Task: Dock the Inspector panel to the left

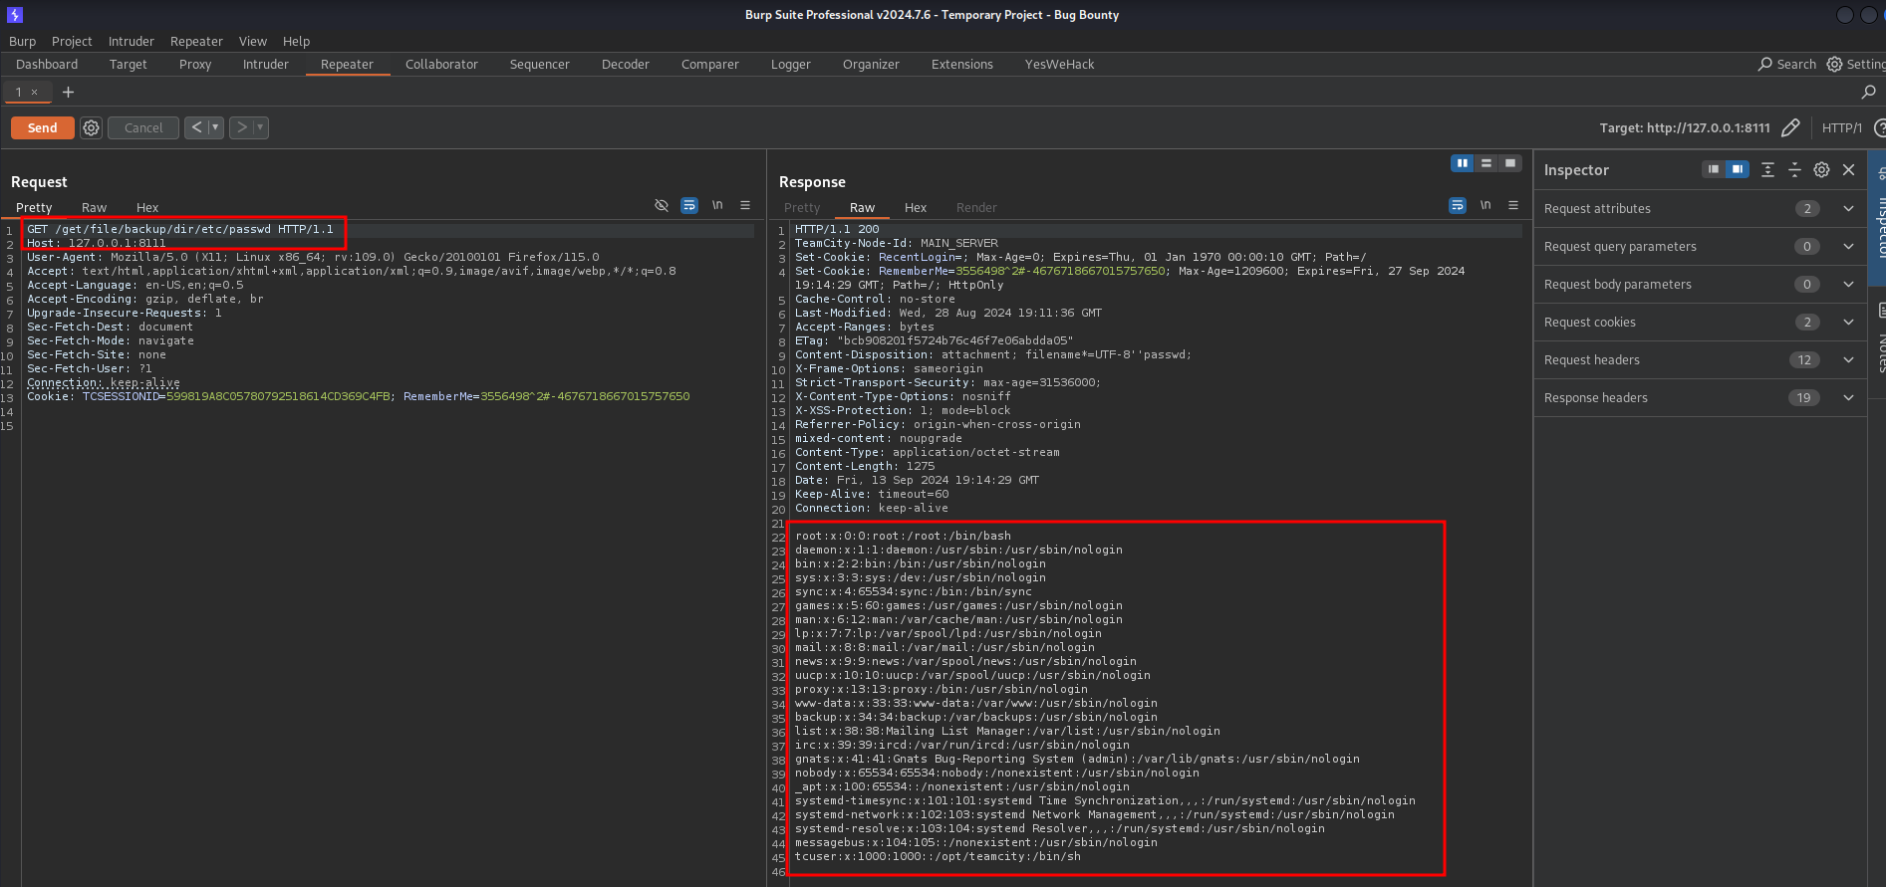Action: tap(1713, 169)
